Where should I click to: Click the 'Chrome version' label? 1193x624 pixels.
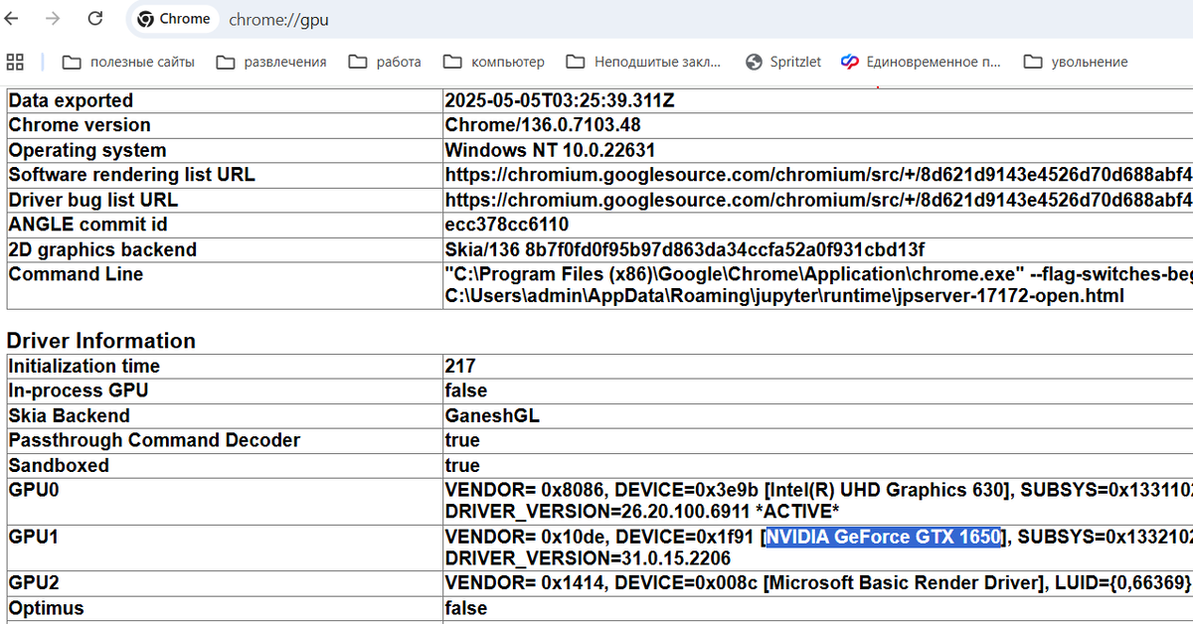click(80, 125)
